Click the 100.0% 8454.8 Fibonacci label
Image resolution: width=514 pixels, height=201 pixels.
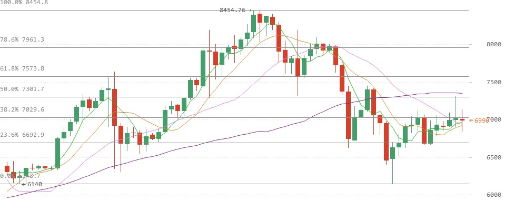coord(24,3)
